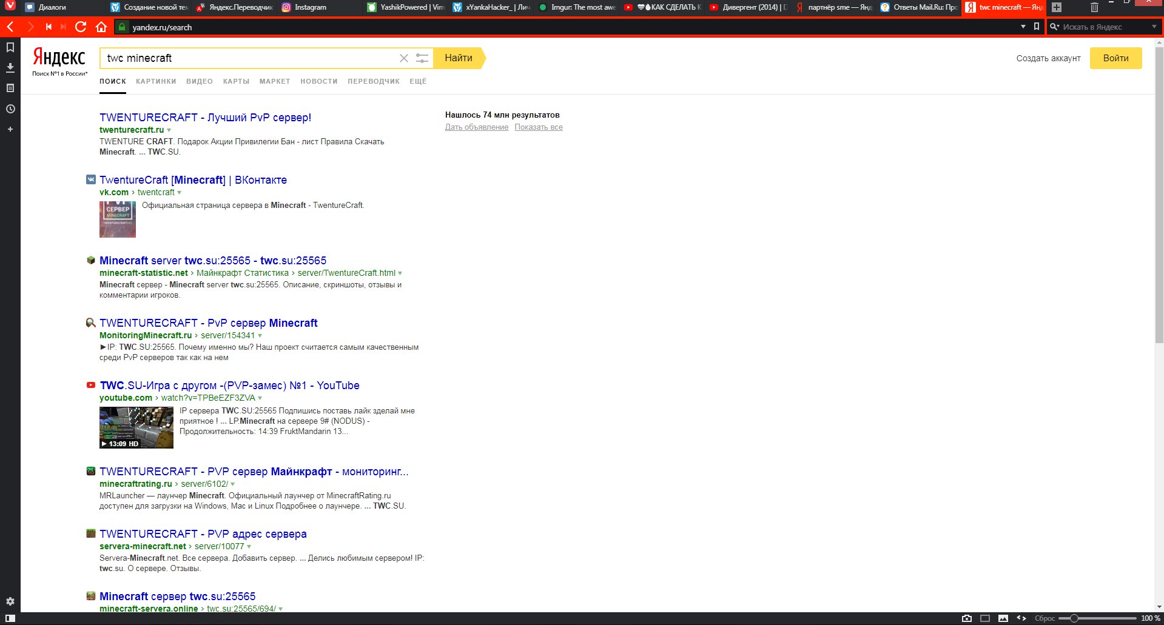Toggle image loading in the status bar
Image resolution: width=1164 pixels, height=625 pixels.
tap(1003, 618)
